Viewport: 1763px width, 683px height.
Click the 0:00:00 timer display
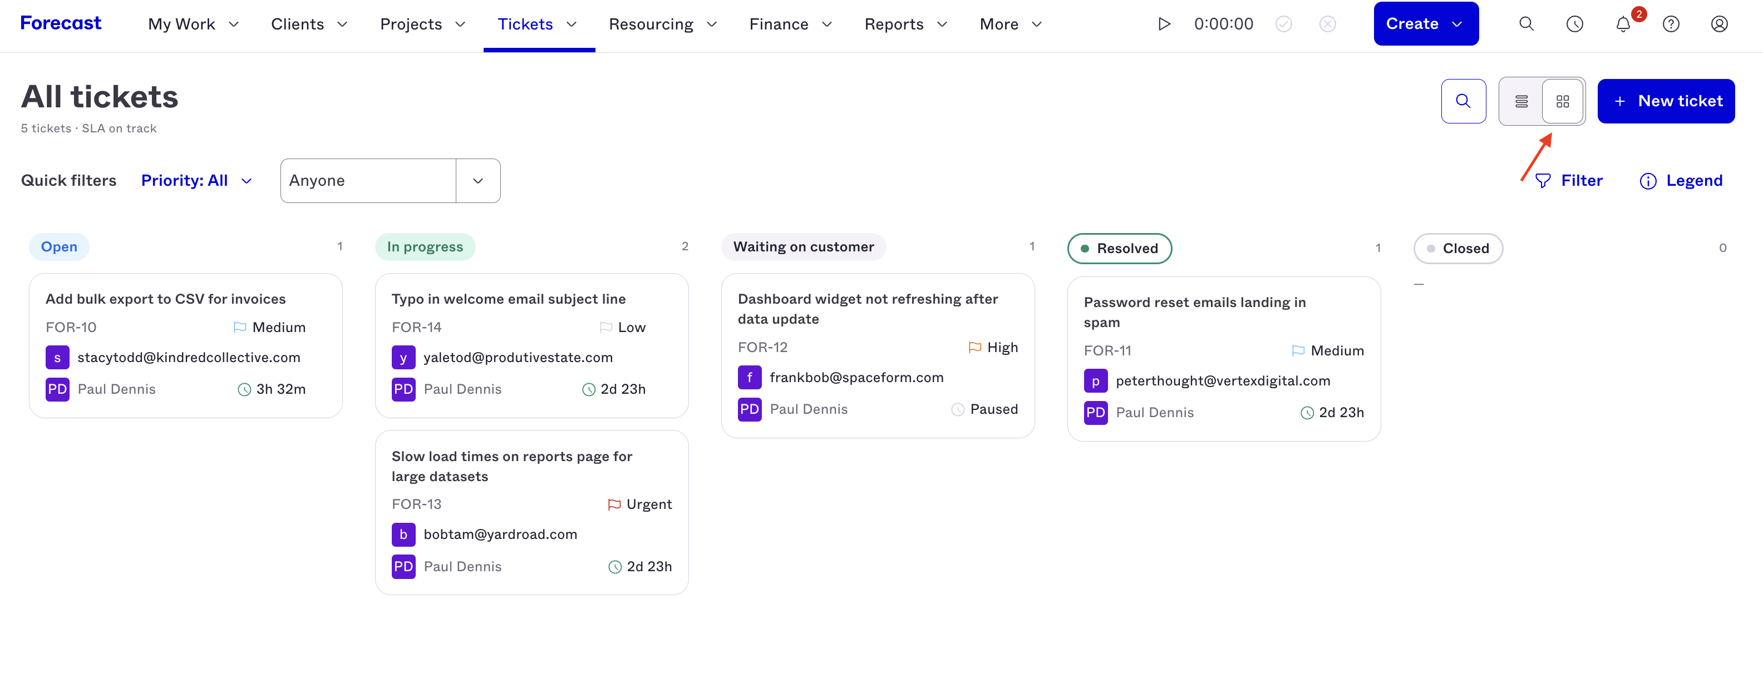[1224, 24]
